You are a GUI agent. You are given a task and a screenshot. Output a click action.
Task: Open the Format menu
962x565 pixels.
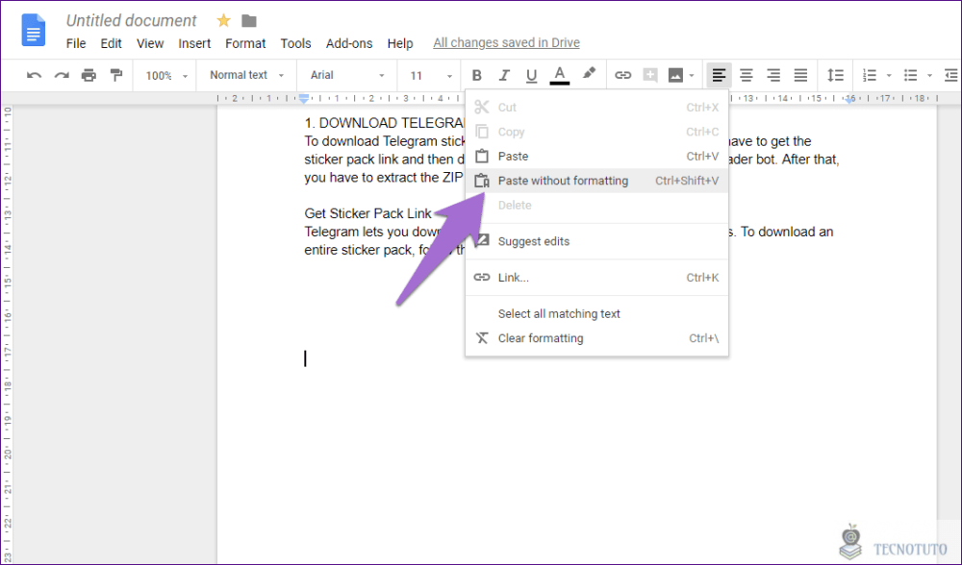point(245,43)
